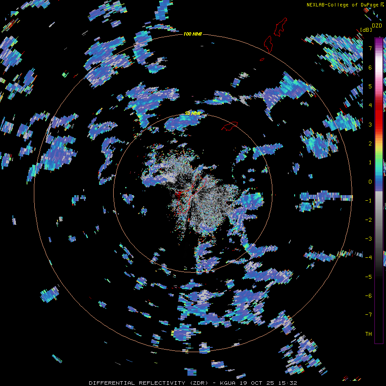Click the -1 tick label on scale
The height and width of the screenshot is (386, 386).
pos(368,201)
